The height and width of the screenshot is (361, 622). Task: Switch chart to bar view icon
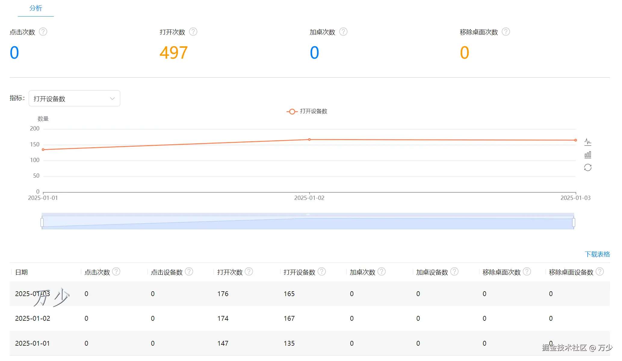pos(587,155)
